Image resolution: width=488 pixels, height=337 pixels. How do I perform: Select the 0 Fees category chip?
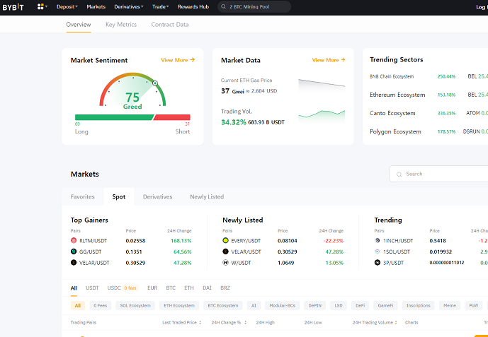(100, 306)
